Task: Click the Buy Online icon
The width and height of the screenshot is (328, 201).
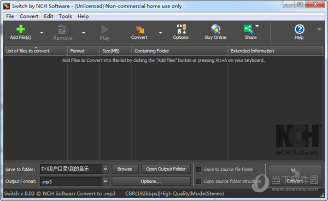Action: coord(216,29)
